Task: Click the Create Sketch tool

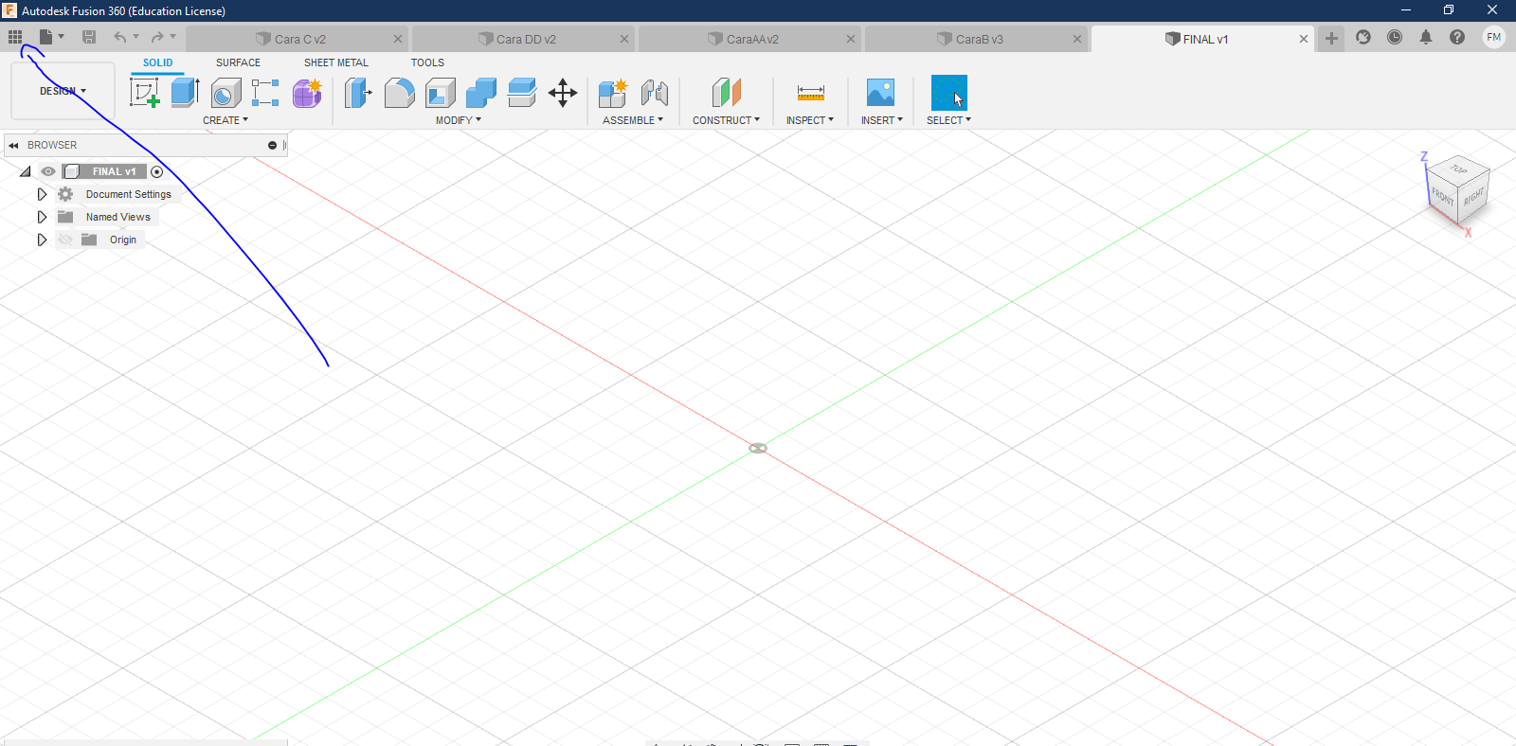Action: 144,93
